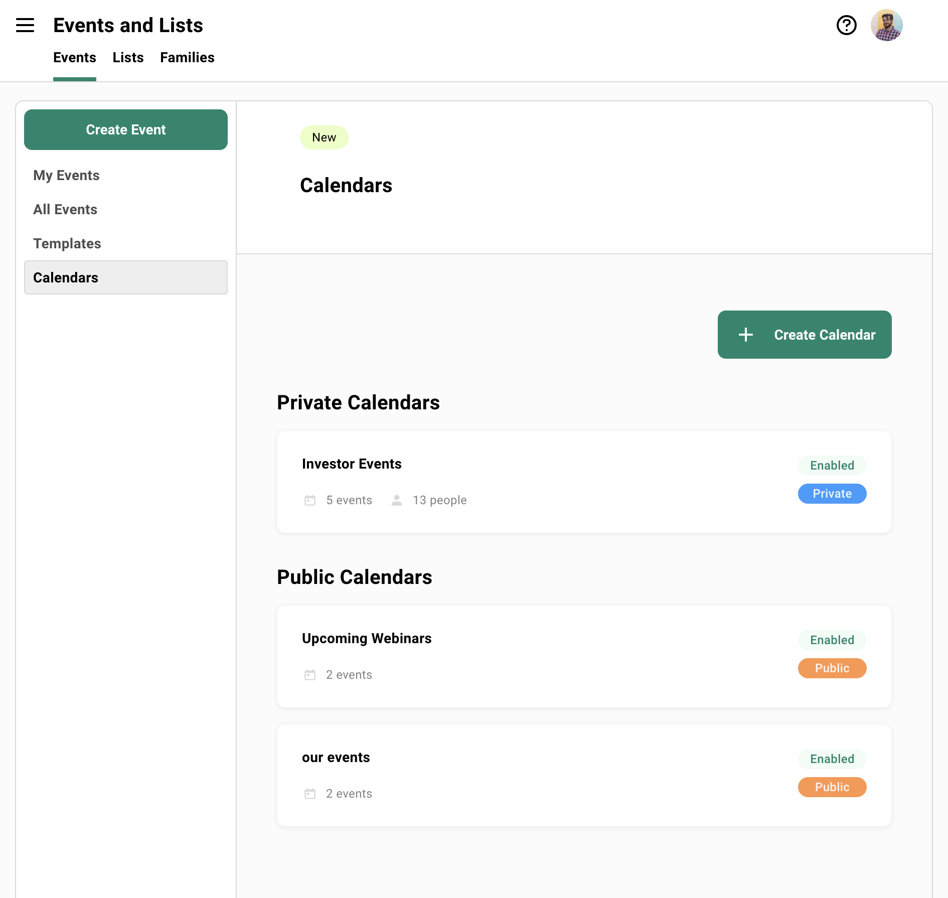948x898 pixels.
Task: Open the Investor Events calendar card
Action: point(583,481)
